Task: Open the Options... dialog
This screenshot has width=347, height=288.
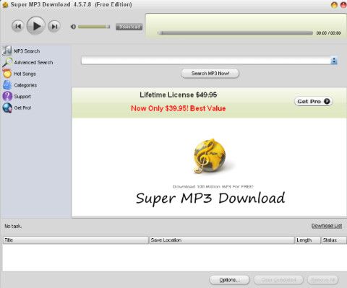Action: coord(229,280)
